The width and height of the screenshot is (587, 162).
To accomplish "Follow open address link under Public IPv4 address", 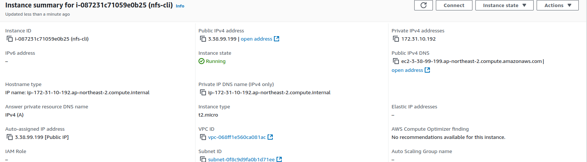I will click(256, 39).
